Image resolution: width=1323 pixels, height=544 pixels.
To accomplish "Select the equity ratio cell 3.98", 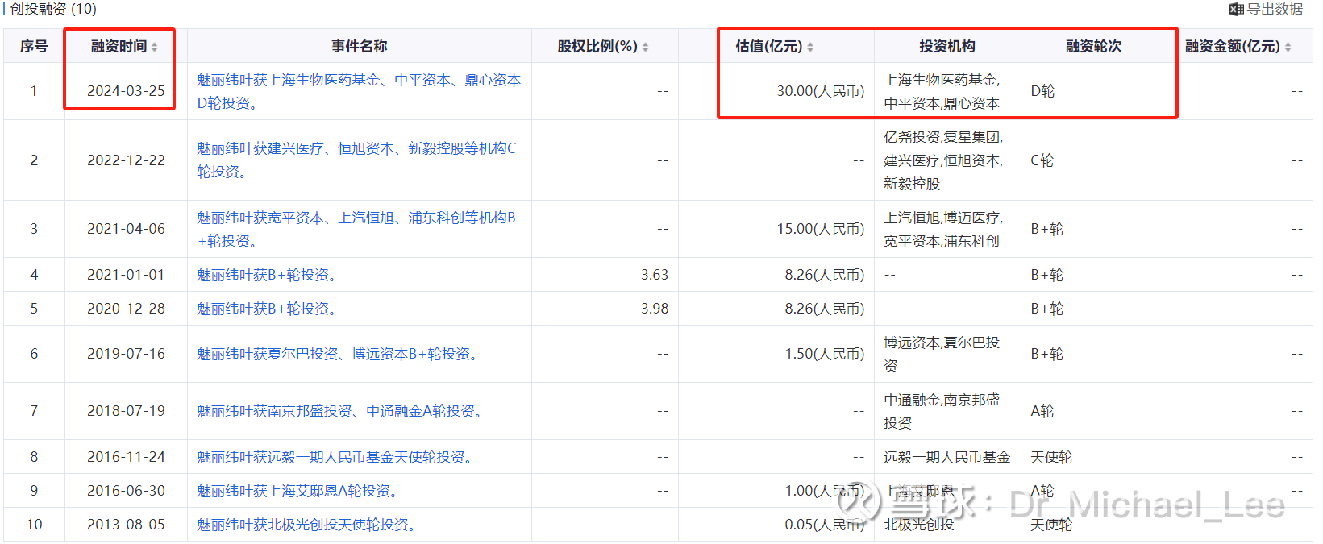I will coord(605,309).
